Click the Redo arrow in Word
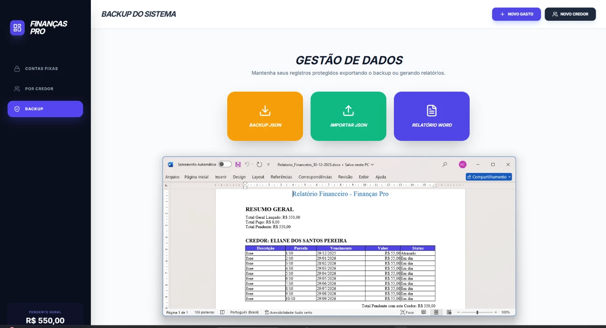 point(259,165)
